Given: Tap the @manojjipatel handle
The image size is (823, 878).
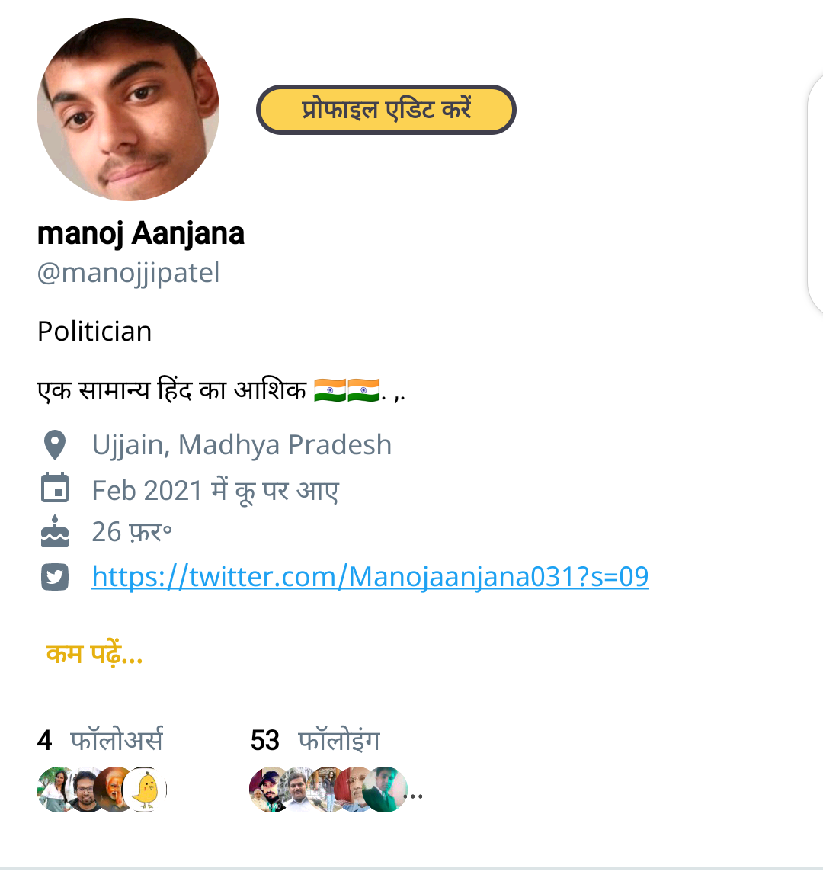Looking at the screenshot, I should click(x=128, y=272).
